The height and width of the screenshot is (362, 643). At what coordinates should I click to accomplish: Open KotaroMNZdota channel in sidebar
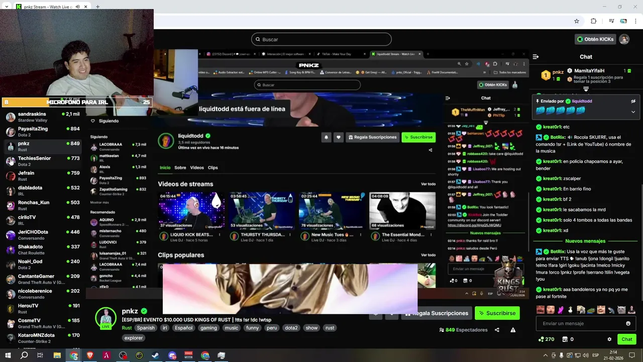tap(43, 338)
